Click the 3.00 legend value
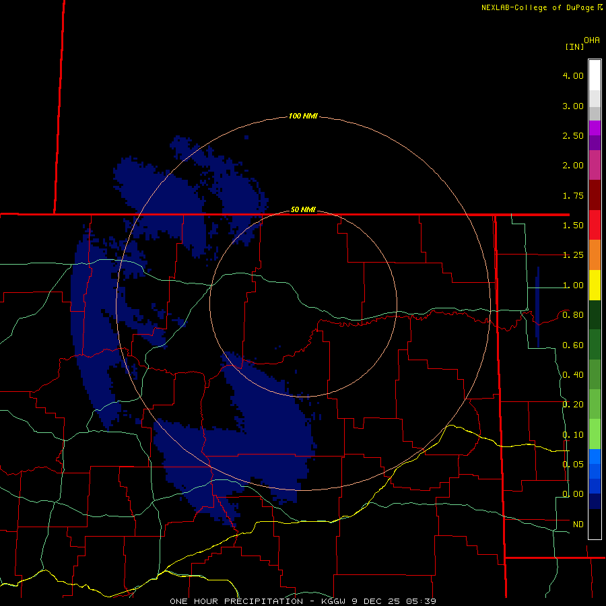The image size is (606, 606). click(573, 106)
